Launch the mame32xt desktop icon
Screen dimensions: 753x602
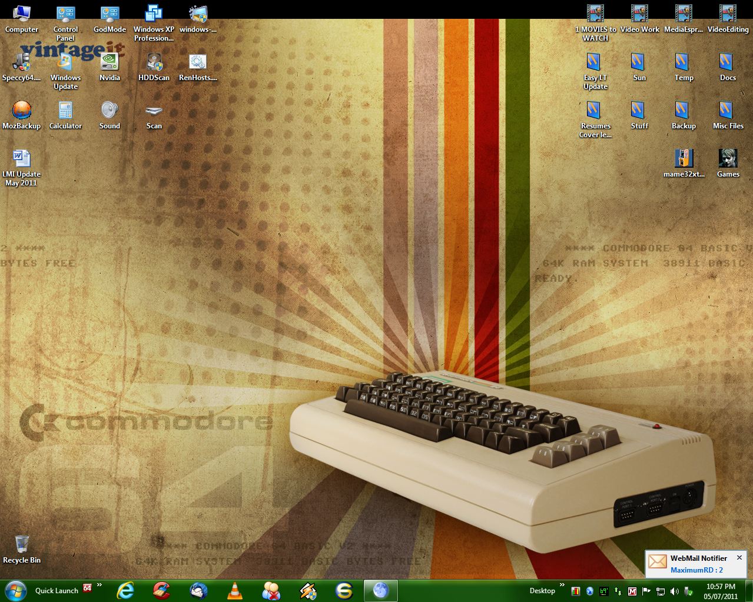pos(684,164)
